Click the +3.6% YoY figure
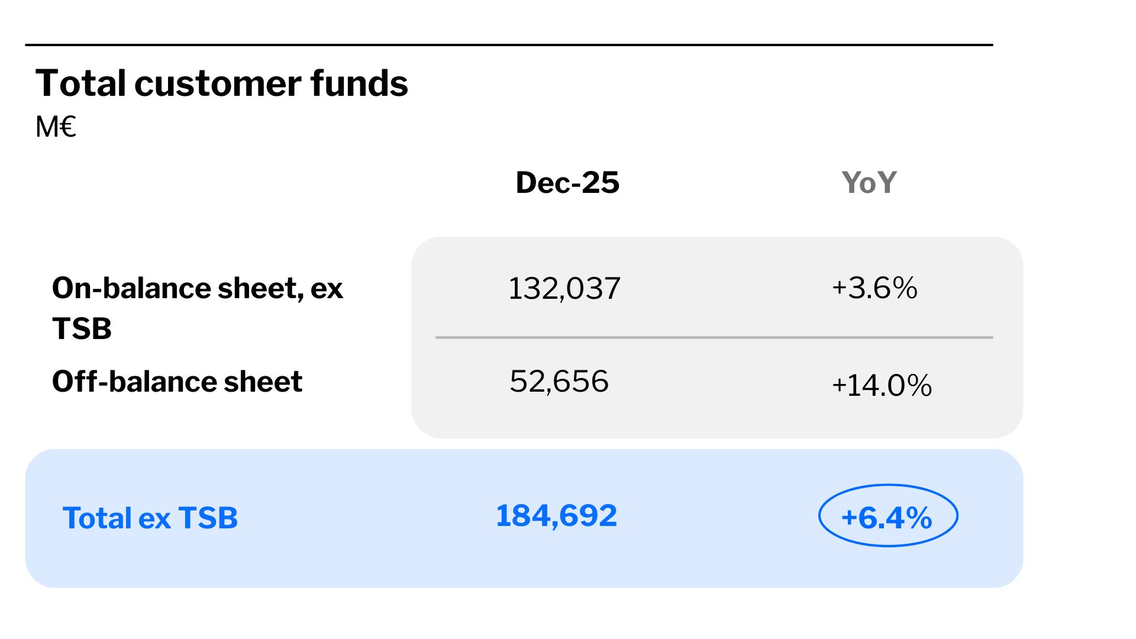This screenshot has height=639, width=1136. 874,288
